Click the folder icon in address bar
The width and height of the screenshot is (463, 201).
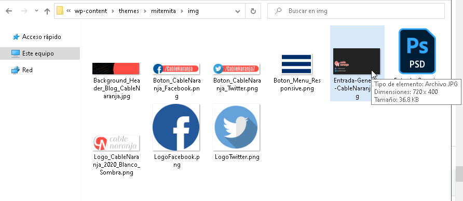pos(60,11)
